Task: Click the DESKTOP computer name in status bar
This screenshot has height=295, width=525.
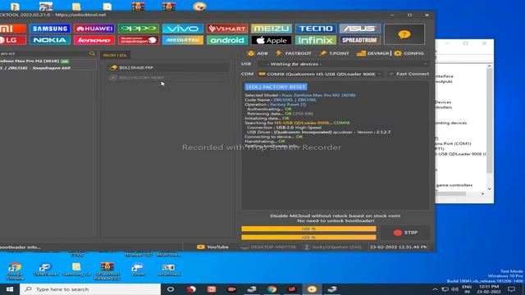Action: pos(268,247)
